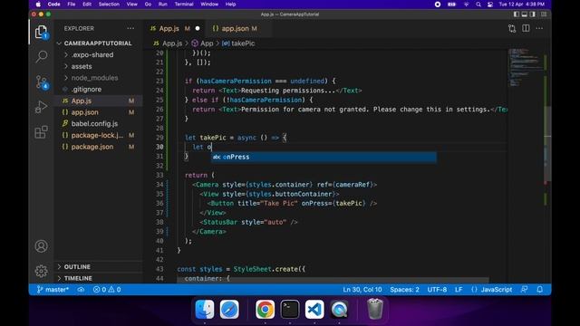Viewport: 580px width, 326px height.
Task: Open the Edit menu
Action: (87, 4)
